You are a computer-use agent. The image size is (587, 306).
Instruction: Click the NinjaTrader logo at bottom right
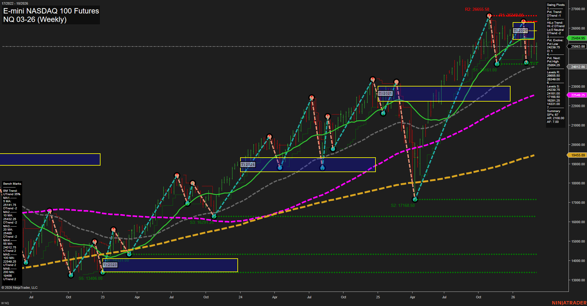tap(570, 302)
